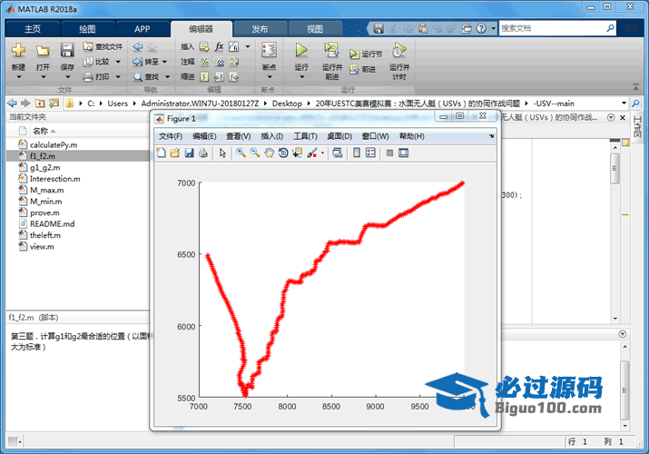Click the green 运行 (Run) arrow
649x454 pixels.
(x=301, y=51)
